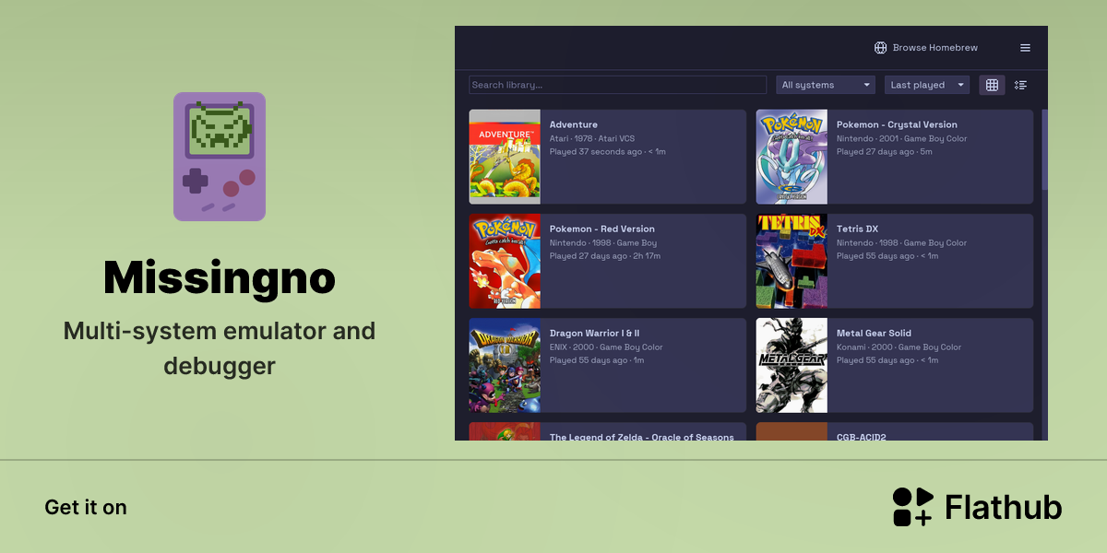Click the Flathub wordmark

(x=1004, y=507)
